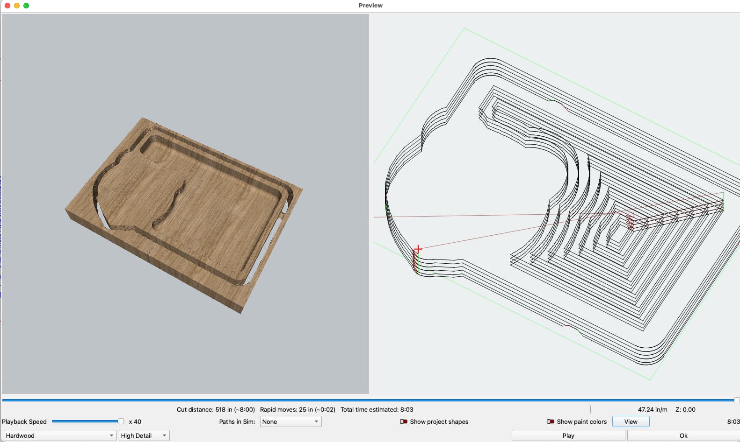Click the Playback Speed label
Image resolution: width=740 pixels, height=442 pixels.
(x=24, y=421)
